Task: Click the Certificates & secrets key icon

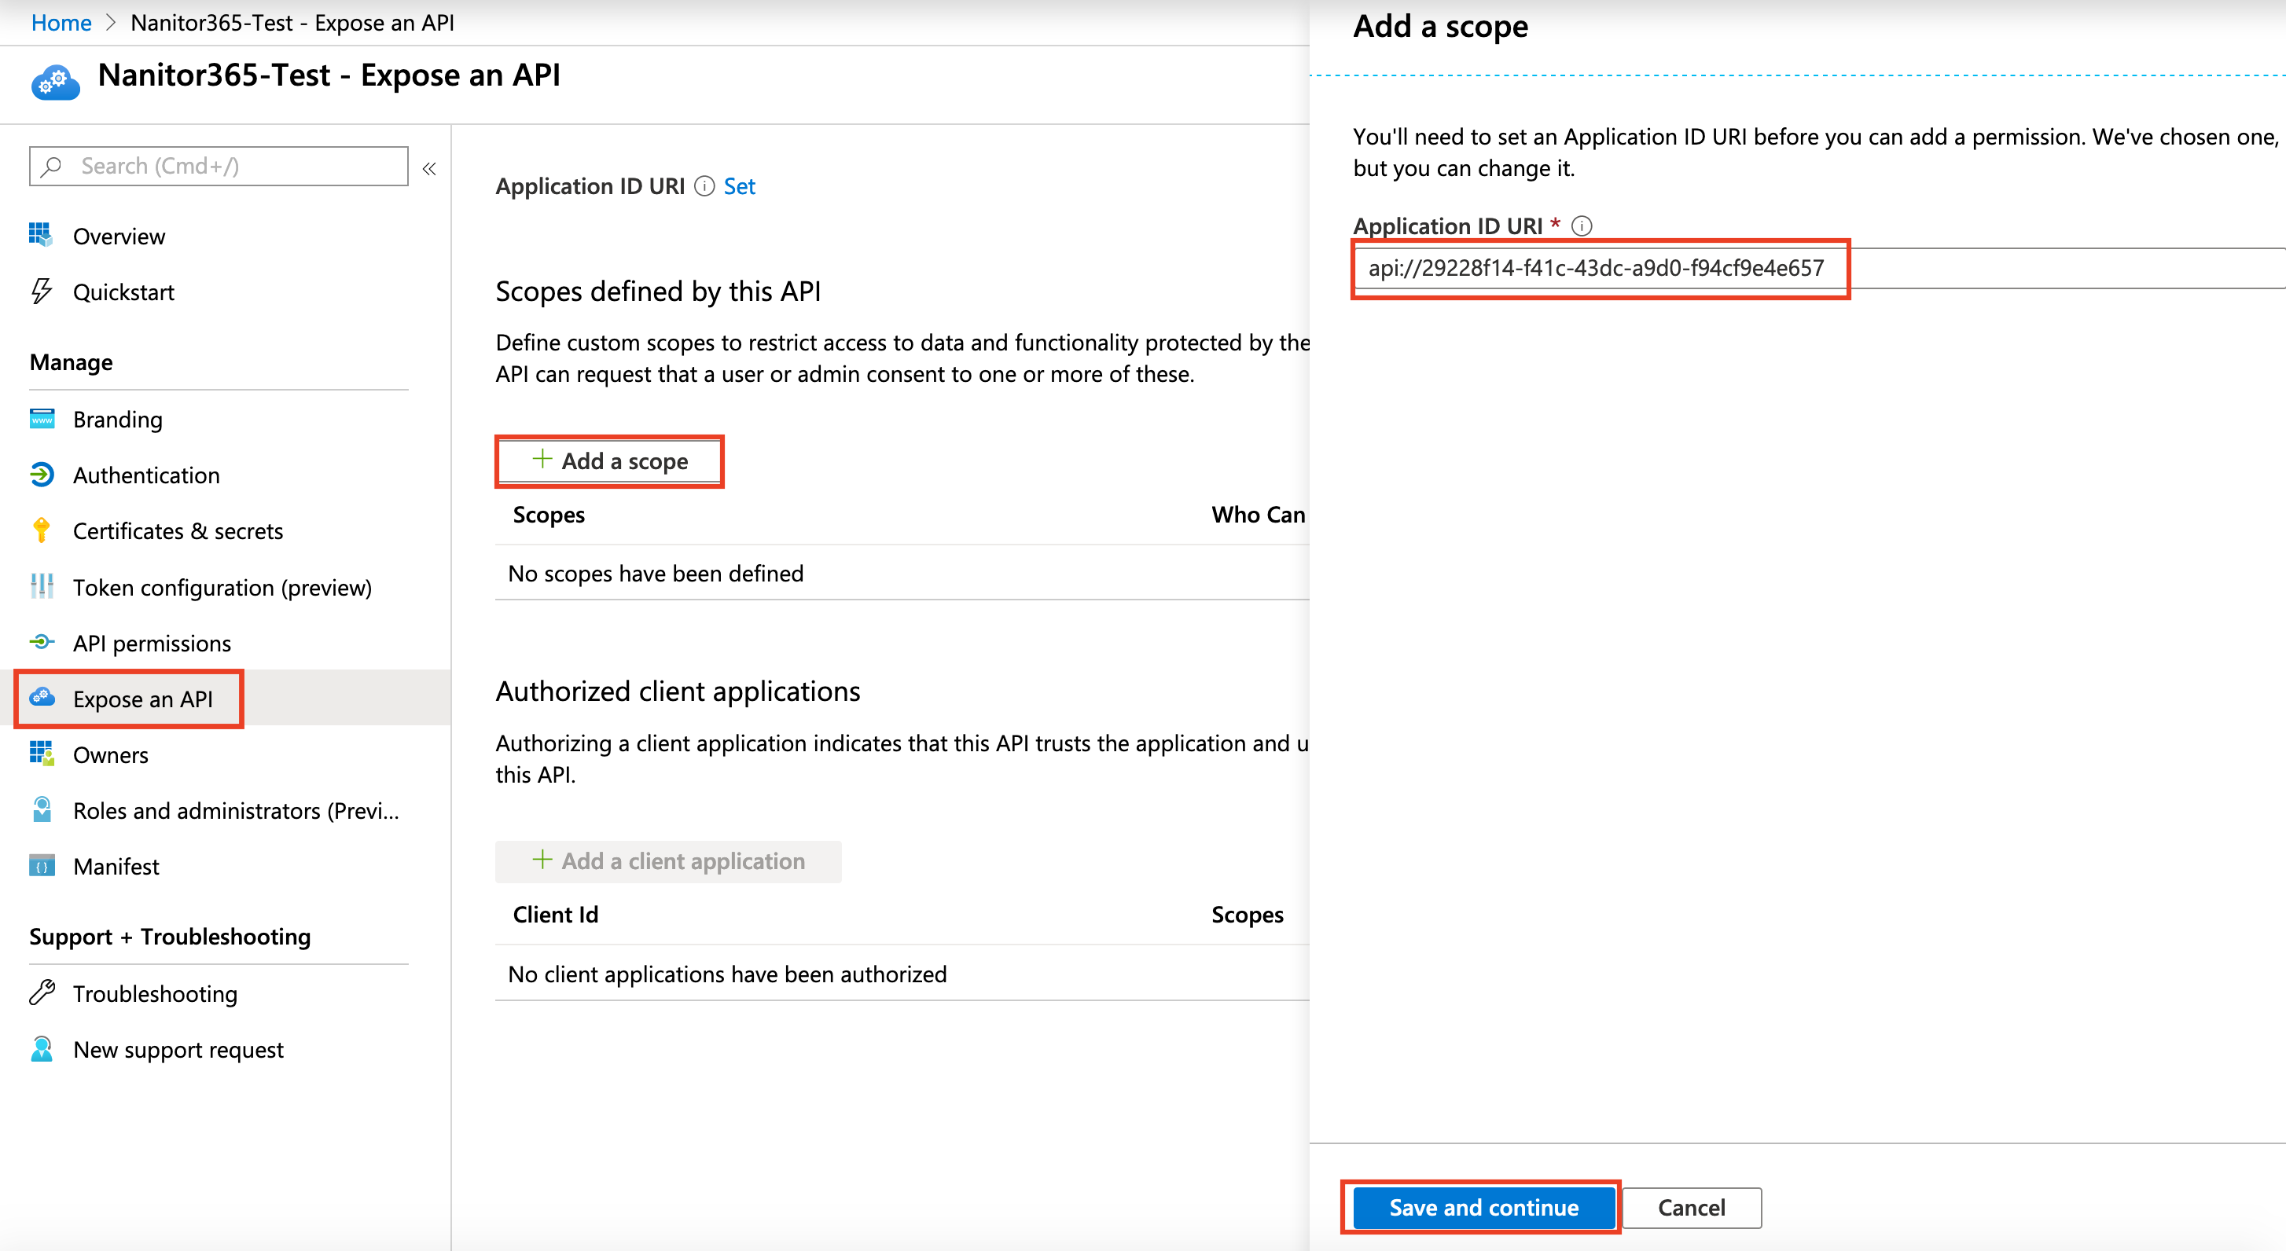Action: [x=41, y=530]
